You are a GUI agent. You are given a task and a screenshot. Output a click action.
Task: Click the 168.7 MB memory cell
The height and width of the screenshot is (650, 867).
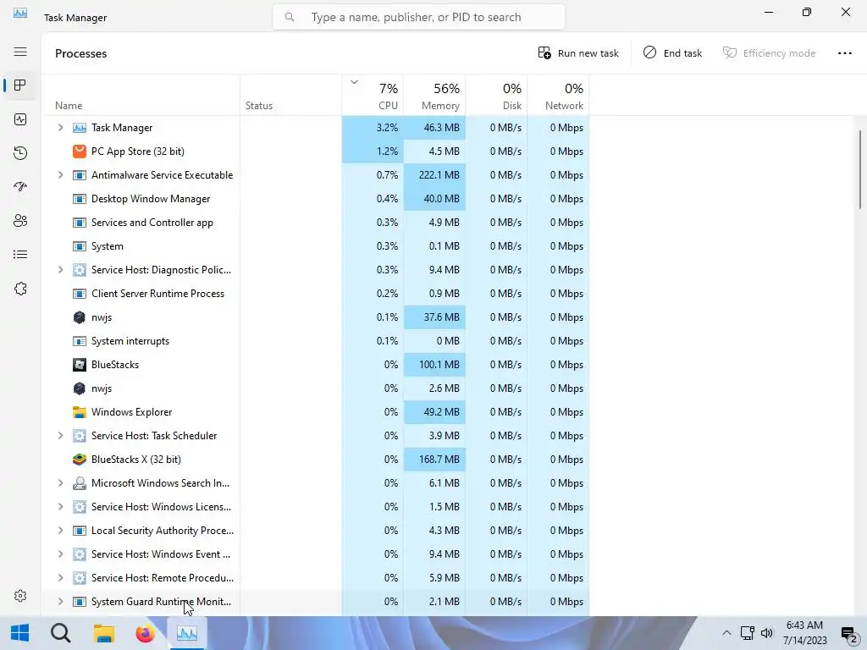pyautogui.click(x=434, y=460)
